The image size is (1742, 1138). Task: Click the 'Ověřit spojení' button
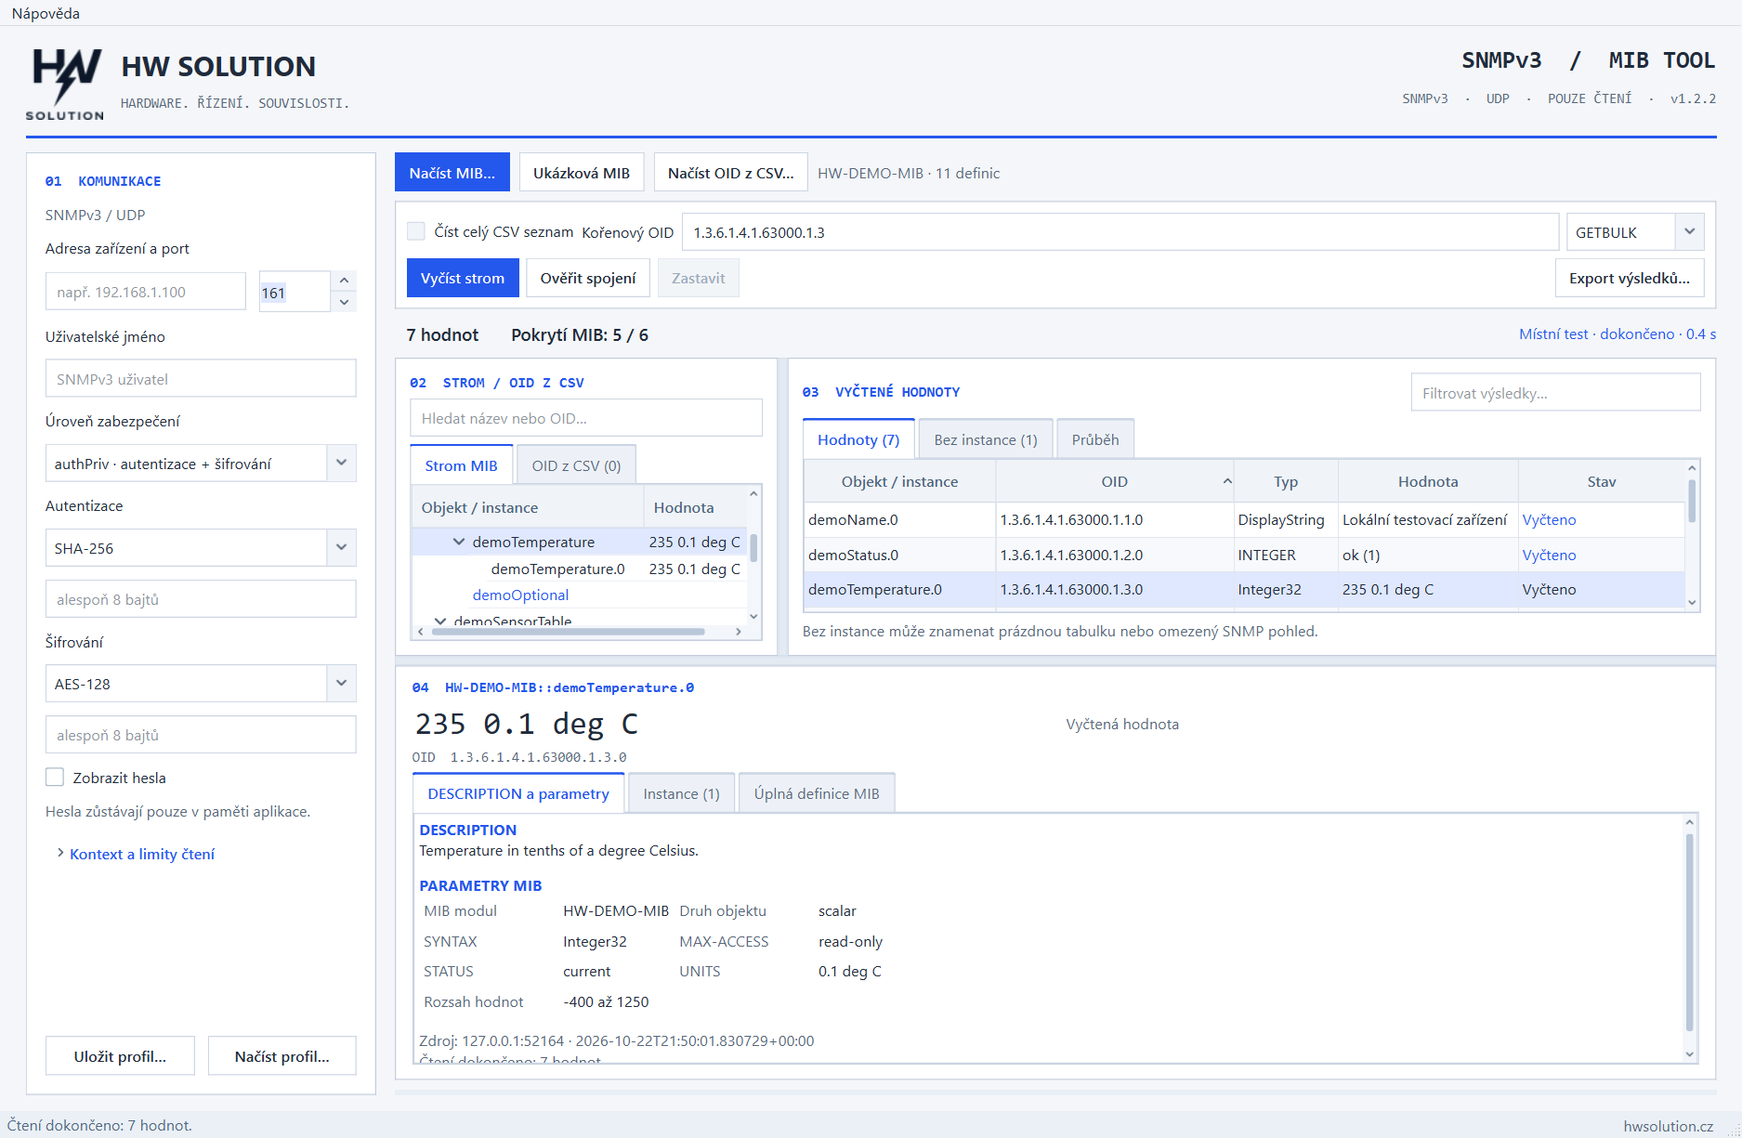[588, 278]
